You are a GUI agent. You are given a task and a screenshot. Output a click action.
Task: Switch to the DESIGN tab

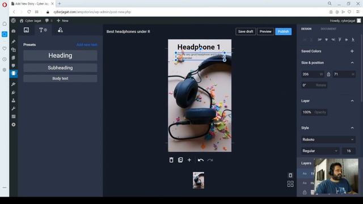tap(306, 29)
